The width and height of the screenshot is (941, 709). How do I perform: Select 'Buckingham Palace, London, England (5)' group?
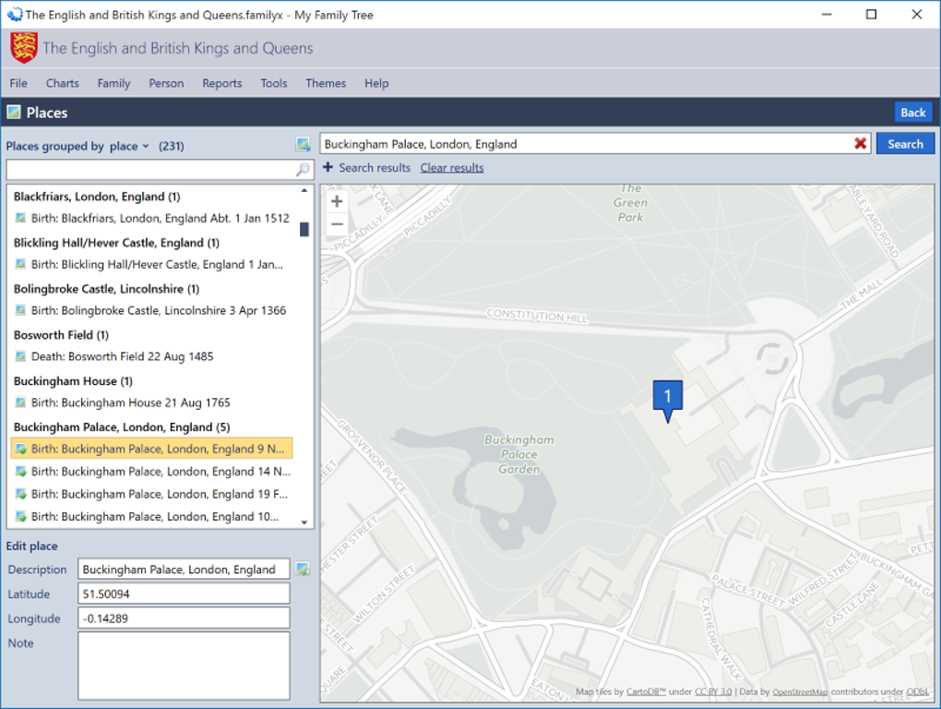pos(122,427)
